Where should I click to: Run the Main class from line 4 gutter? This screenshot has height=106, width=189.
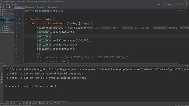(x=20, y=19)
